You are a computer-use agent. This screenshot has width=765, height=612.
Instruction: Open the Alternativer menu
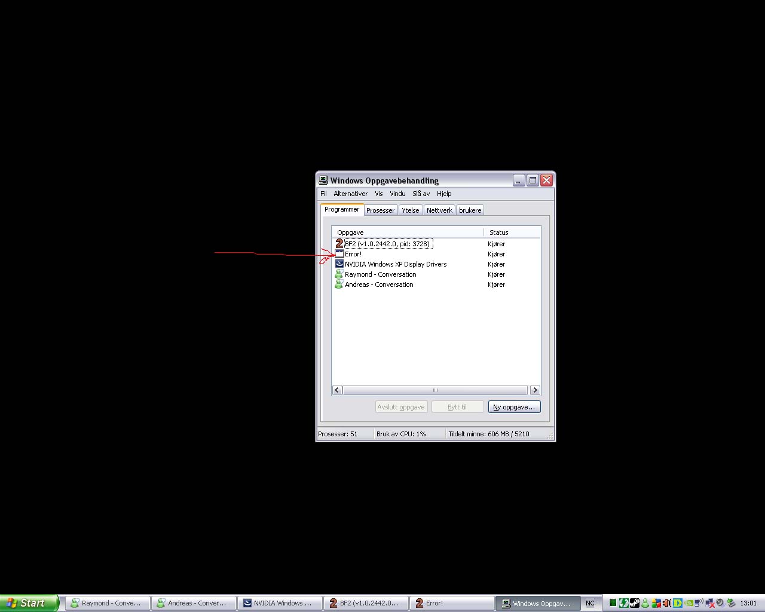pyautogui.click(x=350, y=194)
